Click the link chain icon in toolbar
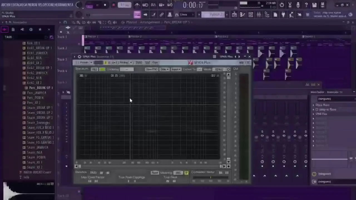 [162, 15]
